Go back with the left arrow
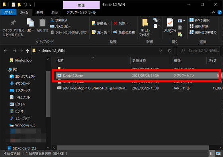This screenshot has width=223, height=157. pyautogui.click(x=6, y=51)
